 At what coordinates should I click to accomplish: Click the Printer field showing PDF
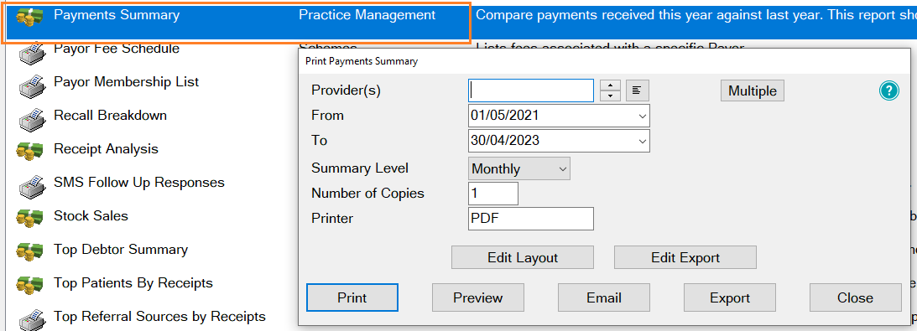click(x=531, y=219)
